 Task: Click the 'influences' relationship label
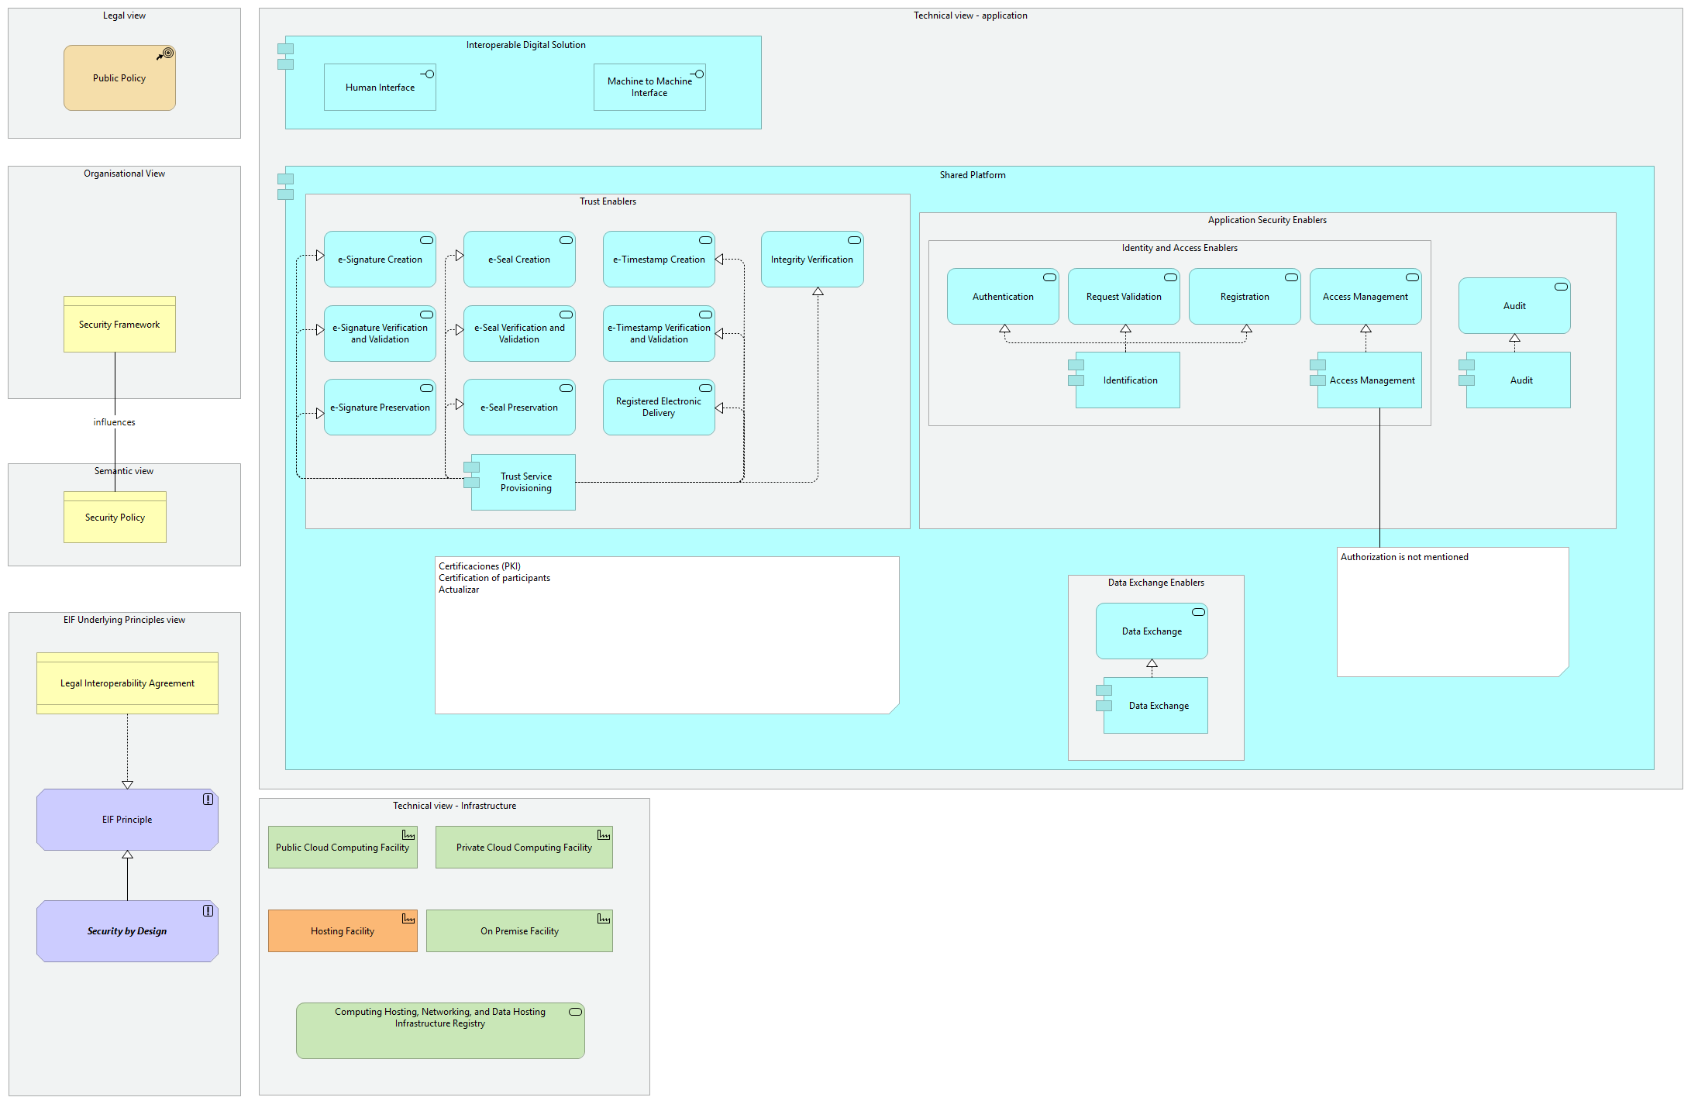click(x=114, y=422)
